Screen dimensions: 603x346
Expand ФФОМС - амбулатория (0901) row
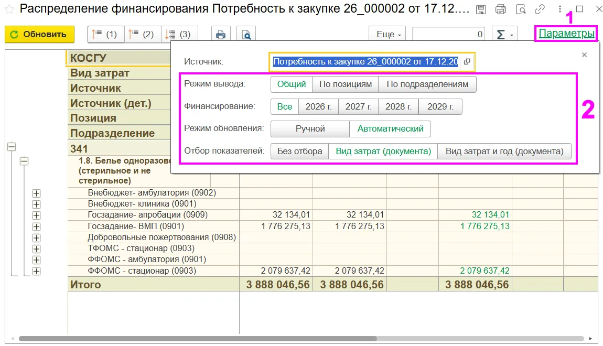36,260
